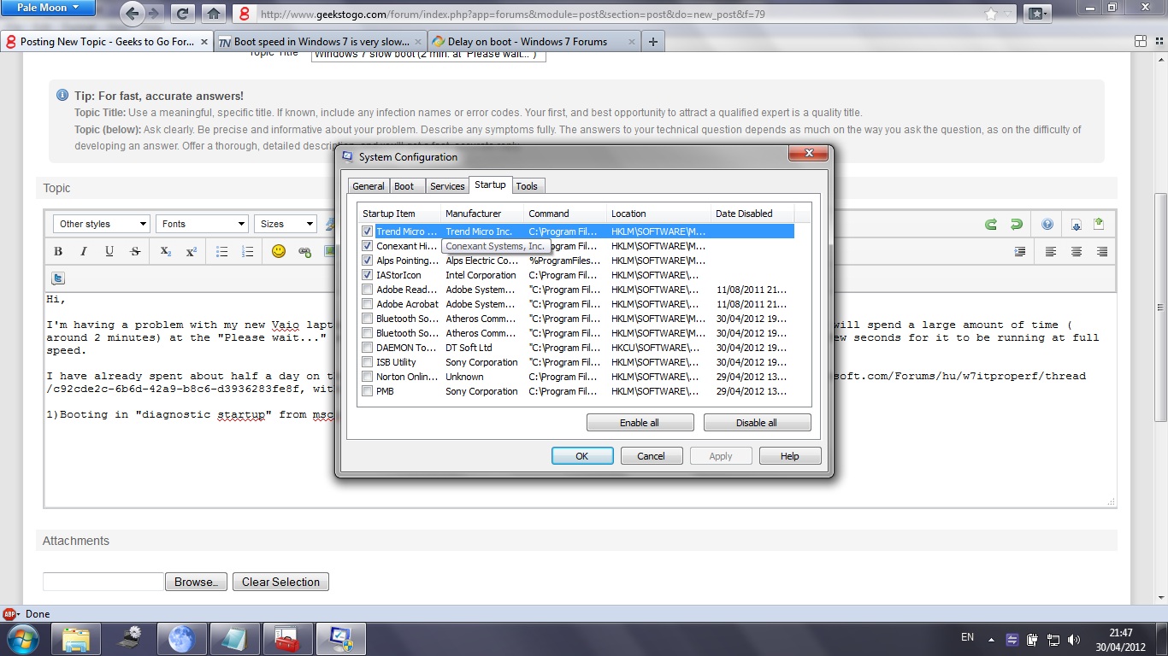Click the Disable all button
Viewport: 1168px width, 656px height.
(x=757, y=423)
